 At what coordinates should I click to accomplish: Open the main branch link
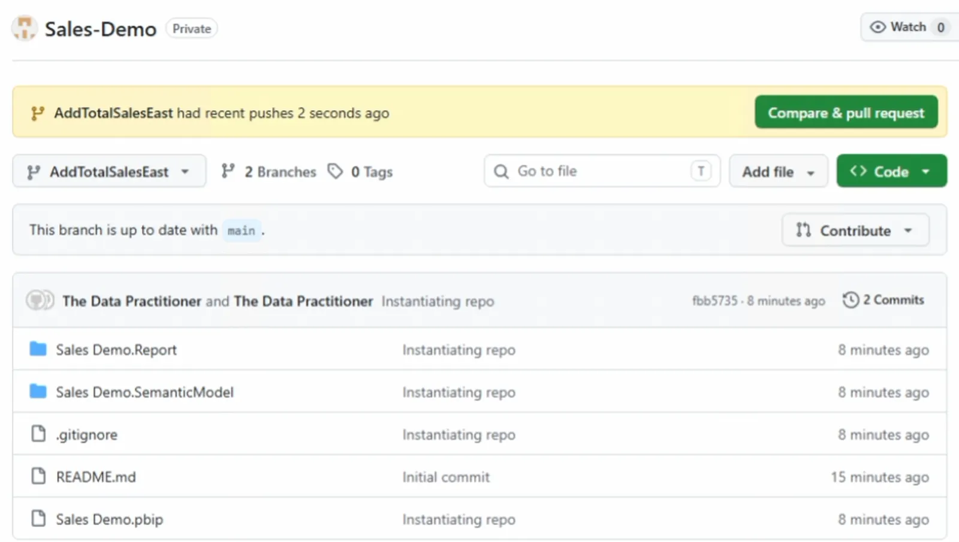pyautogui.click(x=242, y=231)
